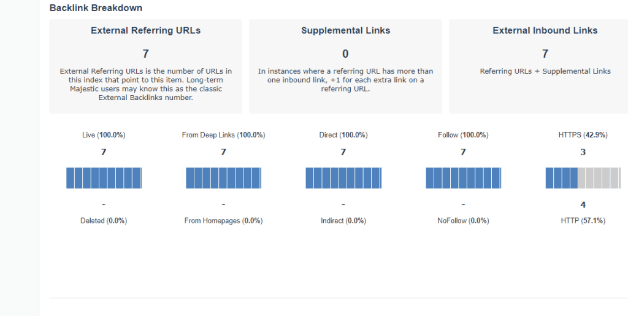The image size is (628, 316).
Task: Click the Follow links bar chart
Action: pyautogui.click(x=463, y=178)
